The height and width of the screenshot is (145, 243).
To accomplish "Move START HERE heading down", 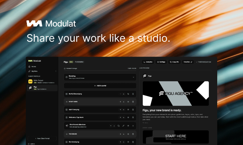I will click(123, 102).
